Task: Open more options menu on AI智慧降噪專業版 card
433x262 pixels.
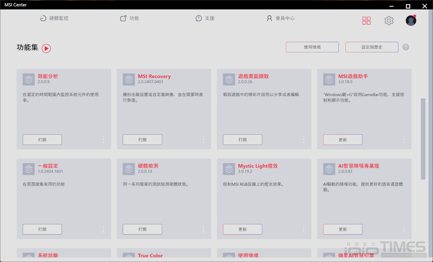Action: tap(404, 229)
